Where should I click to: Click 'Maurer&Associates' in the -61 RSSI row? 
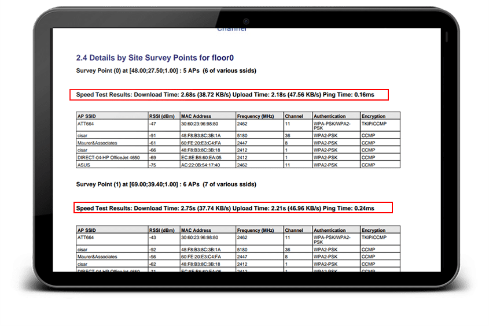(x=97, y=143)
